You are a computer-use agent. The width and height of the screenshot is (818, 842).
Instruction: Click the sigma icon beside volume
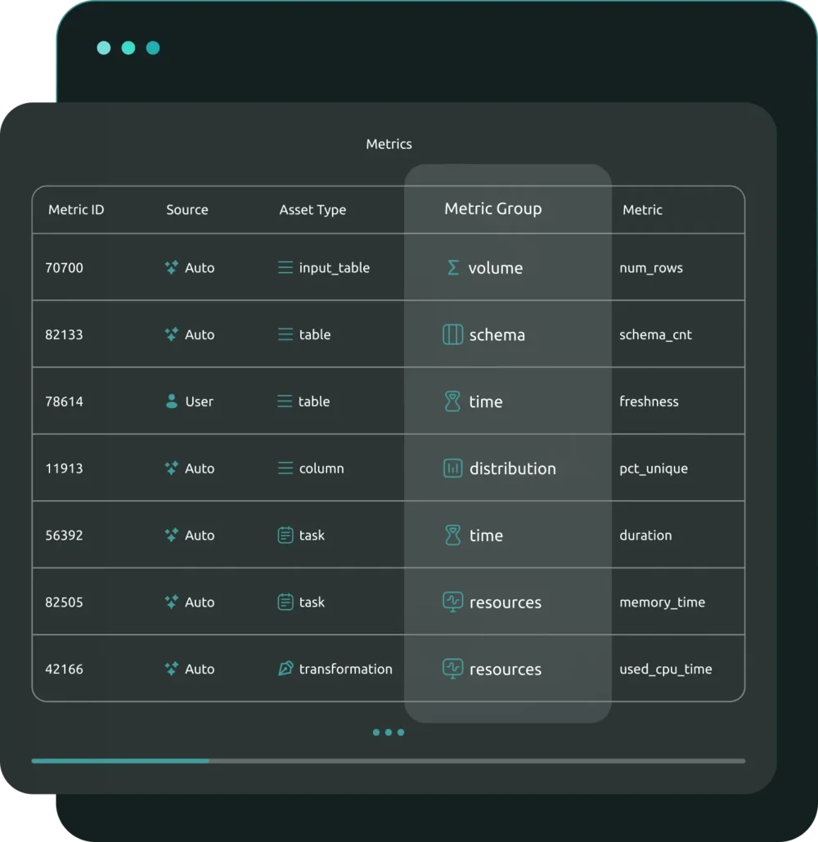pyautogui.click(x=452, y=267)
